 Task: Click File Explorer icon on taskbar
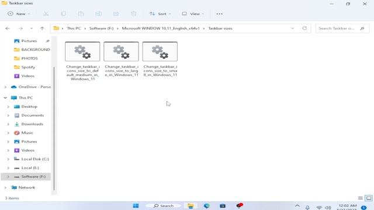click(191, 206)
